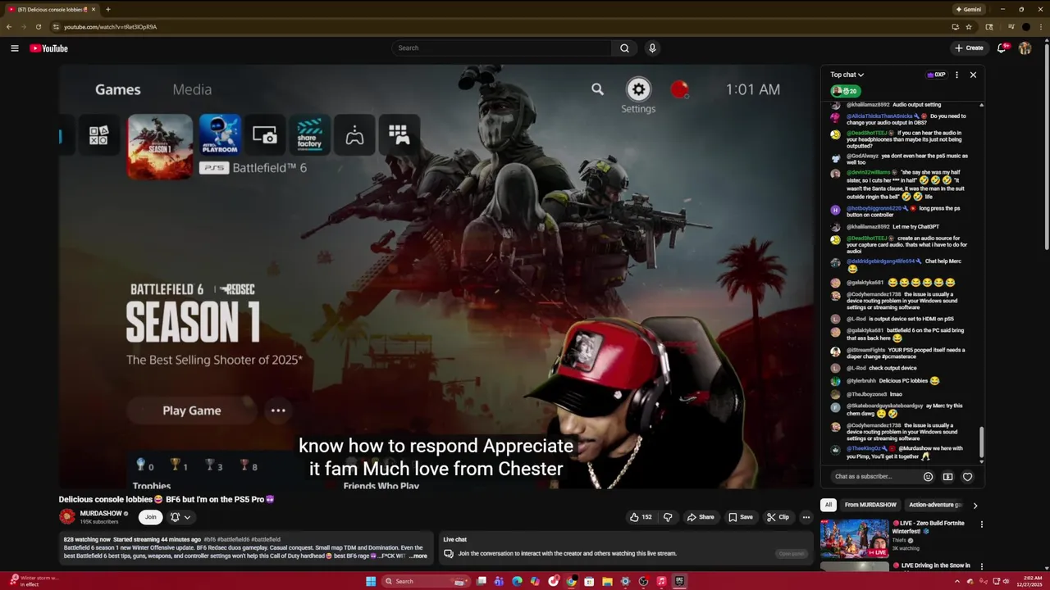The image size is (1050, 590).
Task: Click the address bar URL
Action: coord(110,27)
